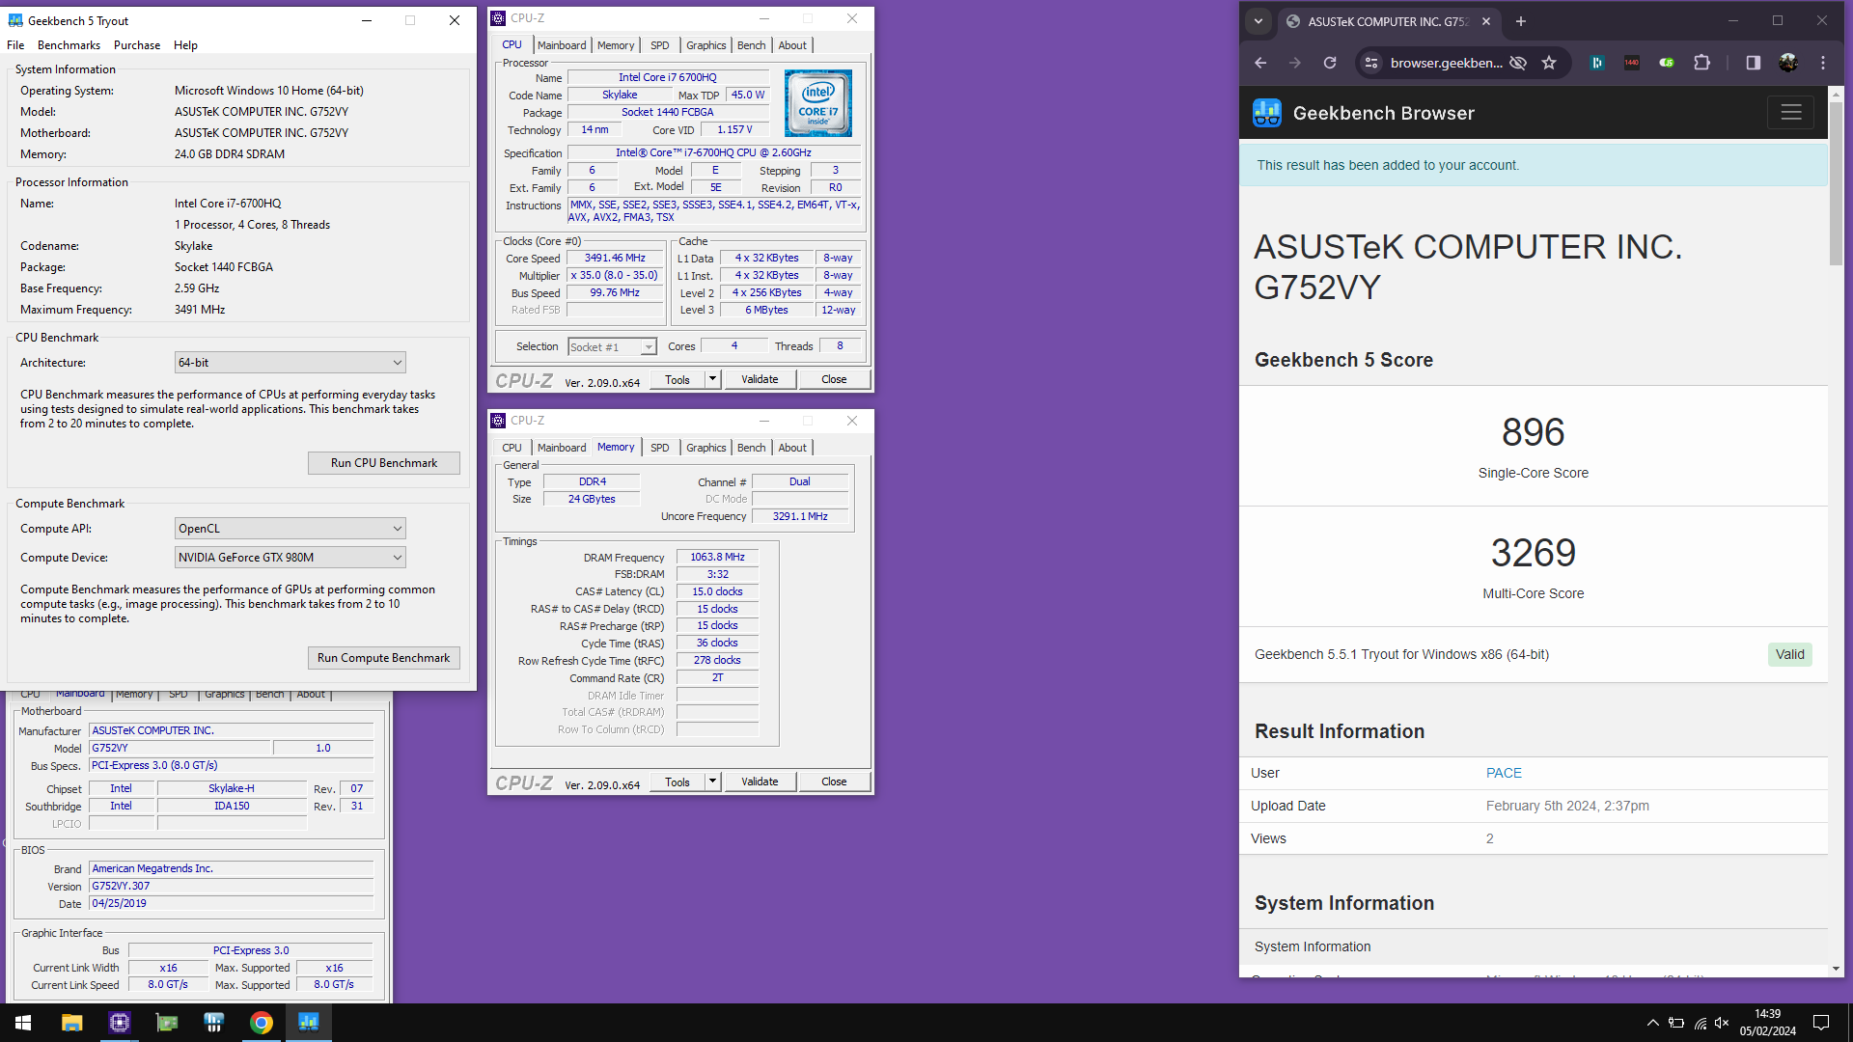Close the ASUSTeK COMPUTER INC. browser tab

(1486, 21)
